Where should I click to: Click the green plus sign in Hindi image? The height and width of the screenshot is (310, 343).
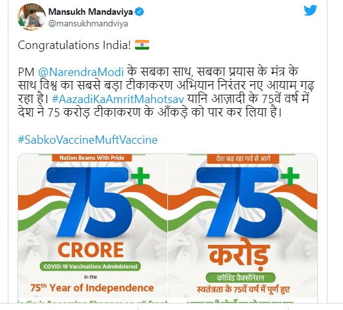(290, 176)
